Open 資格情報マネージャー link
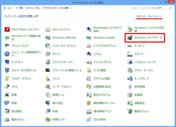Viewport: 176px width, 127px height. 105,103
